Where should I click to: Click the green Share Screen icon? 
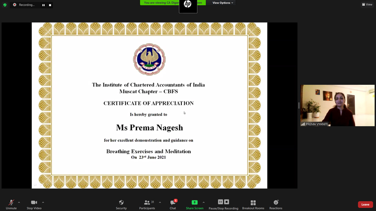[194, 203]
